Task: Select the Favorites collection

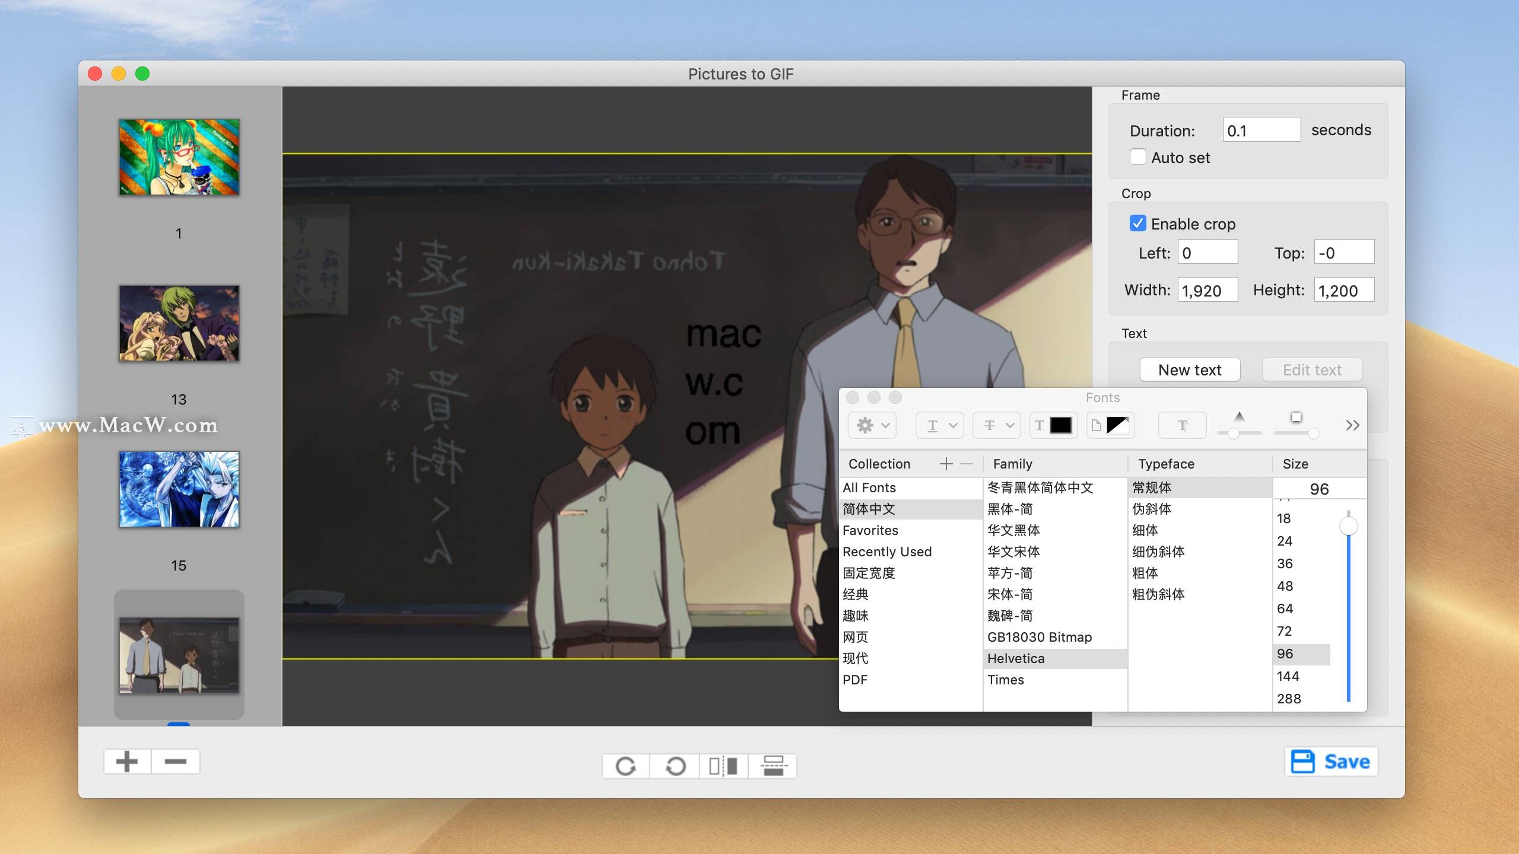Action: point(910,530)
